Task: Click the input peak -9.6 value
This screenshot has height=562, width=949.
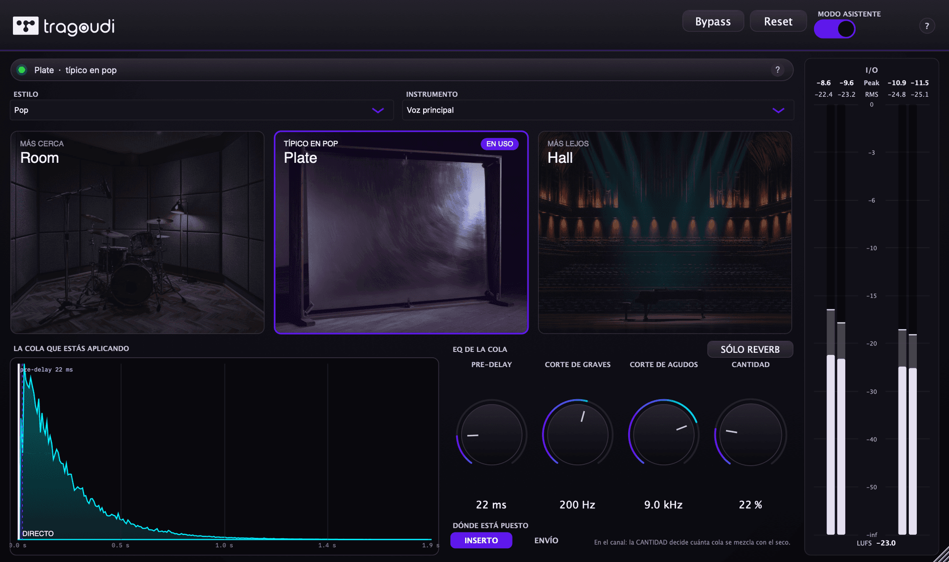Action: 847,83
